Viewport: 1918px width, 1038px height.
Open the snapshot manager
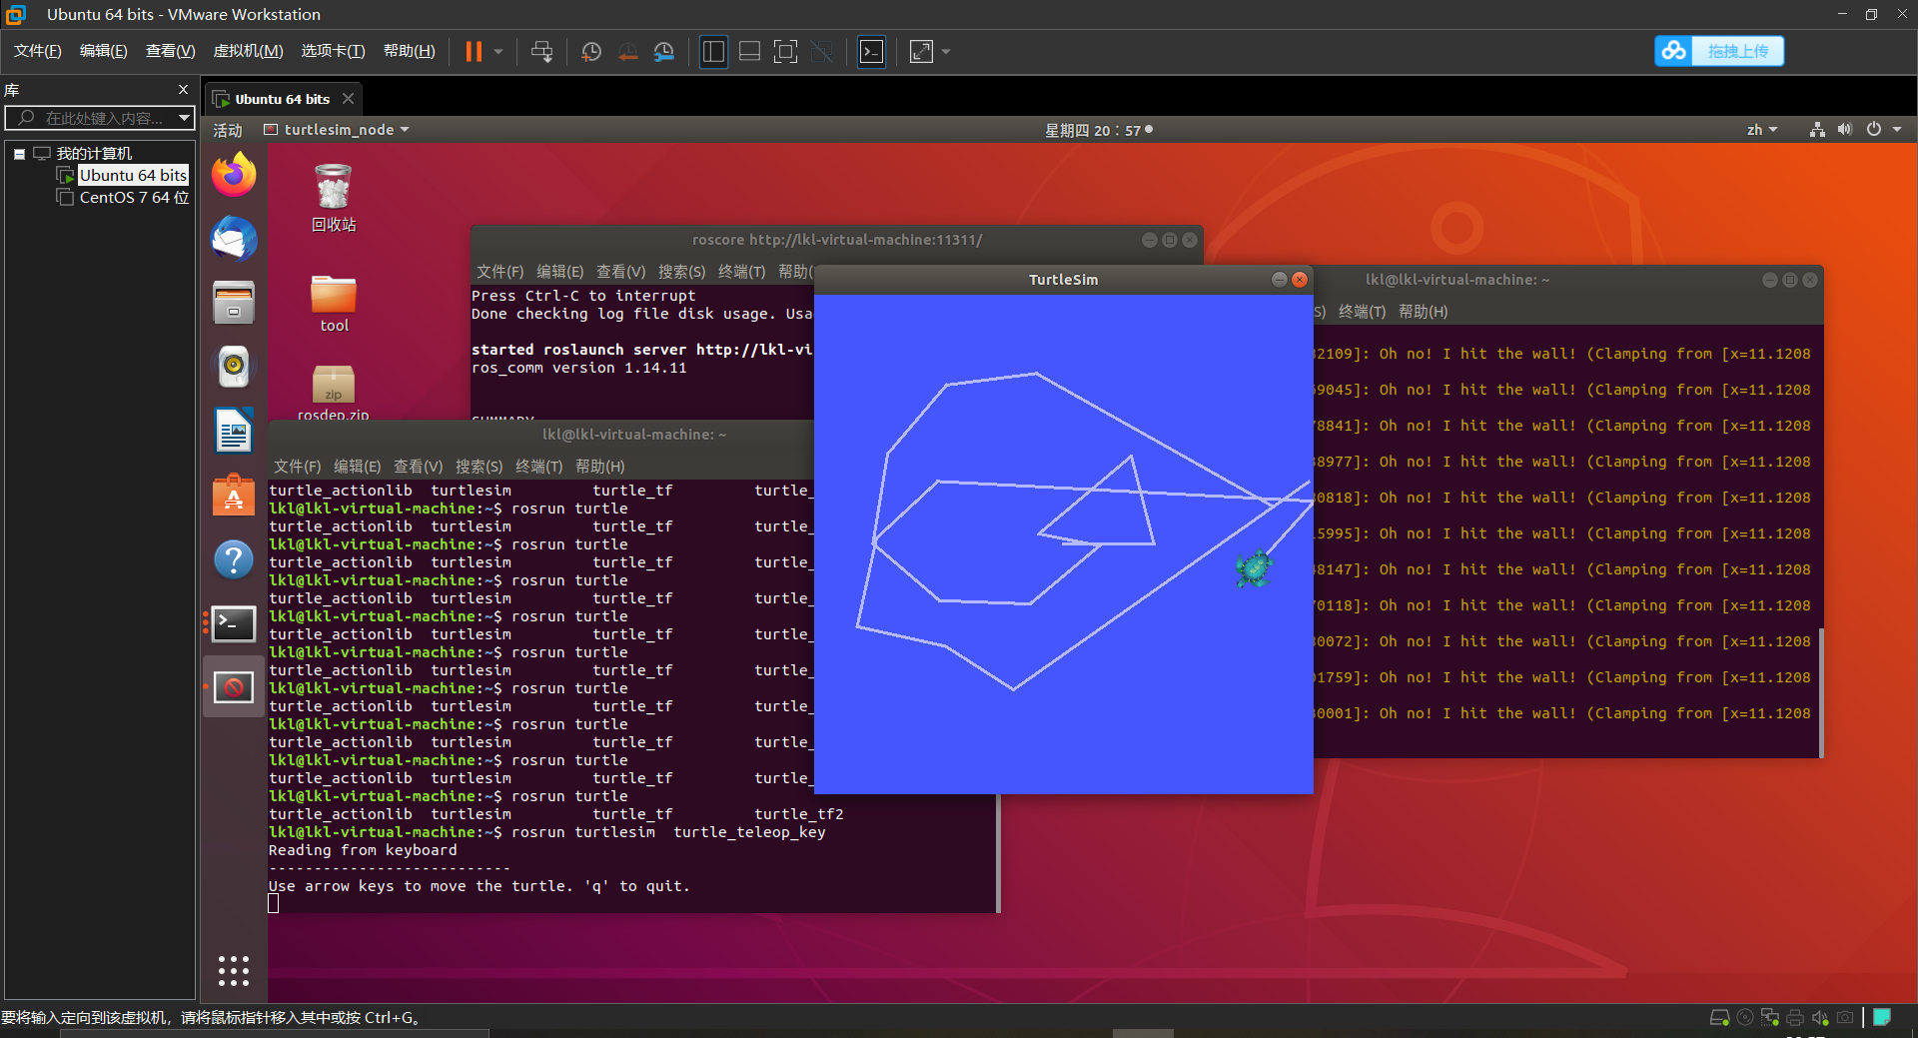pyautogui.click(x=663, y=51)
